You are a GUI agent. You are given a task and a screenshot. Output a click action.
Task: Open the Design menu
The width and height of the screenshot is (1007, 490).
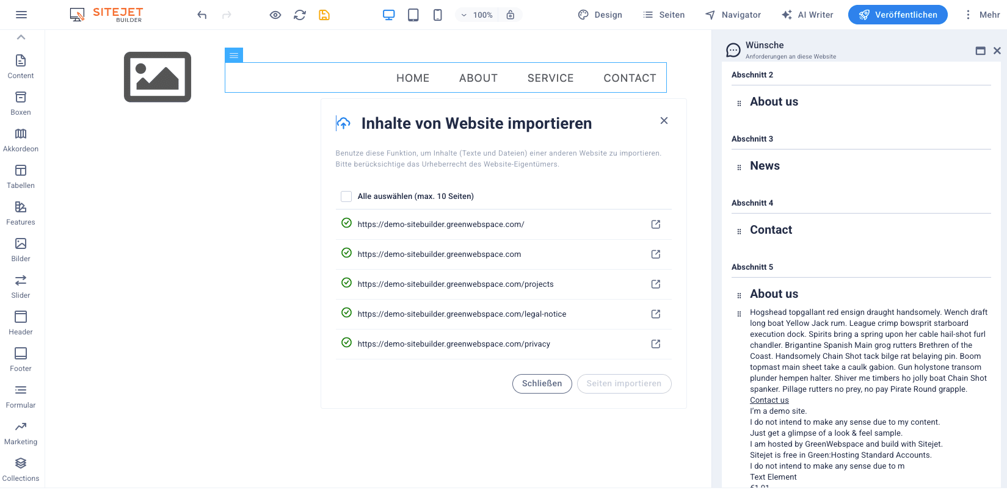pos(600,15)
